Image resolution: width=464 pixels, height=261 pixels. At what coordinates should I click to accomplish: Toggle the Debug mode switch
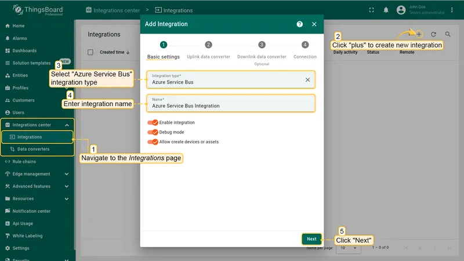coord(153,132)
